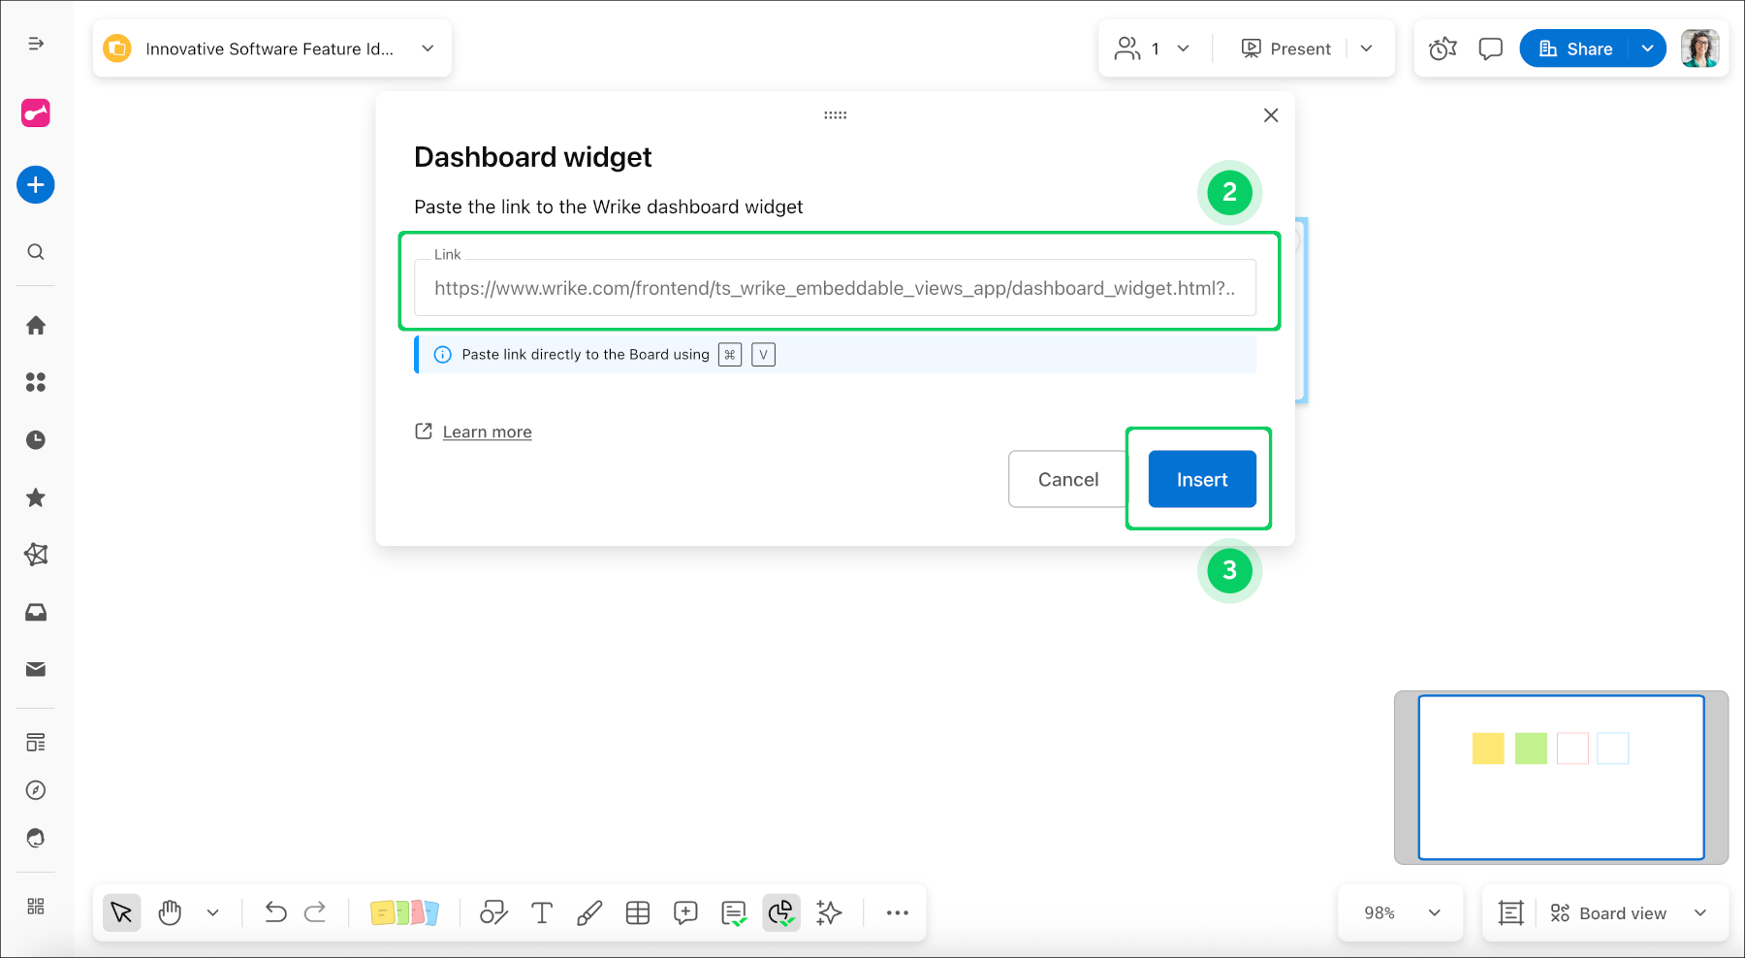Open the AI assistant sparkles tool
The width and height of the screenshot is (1745, 958).
point(830,912)
